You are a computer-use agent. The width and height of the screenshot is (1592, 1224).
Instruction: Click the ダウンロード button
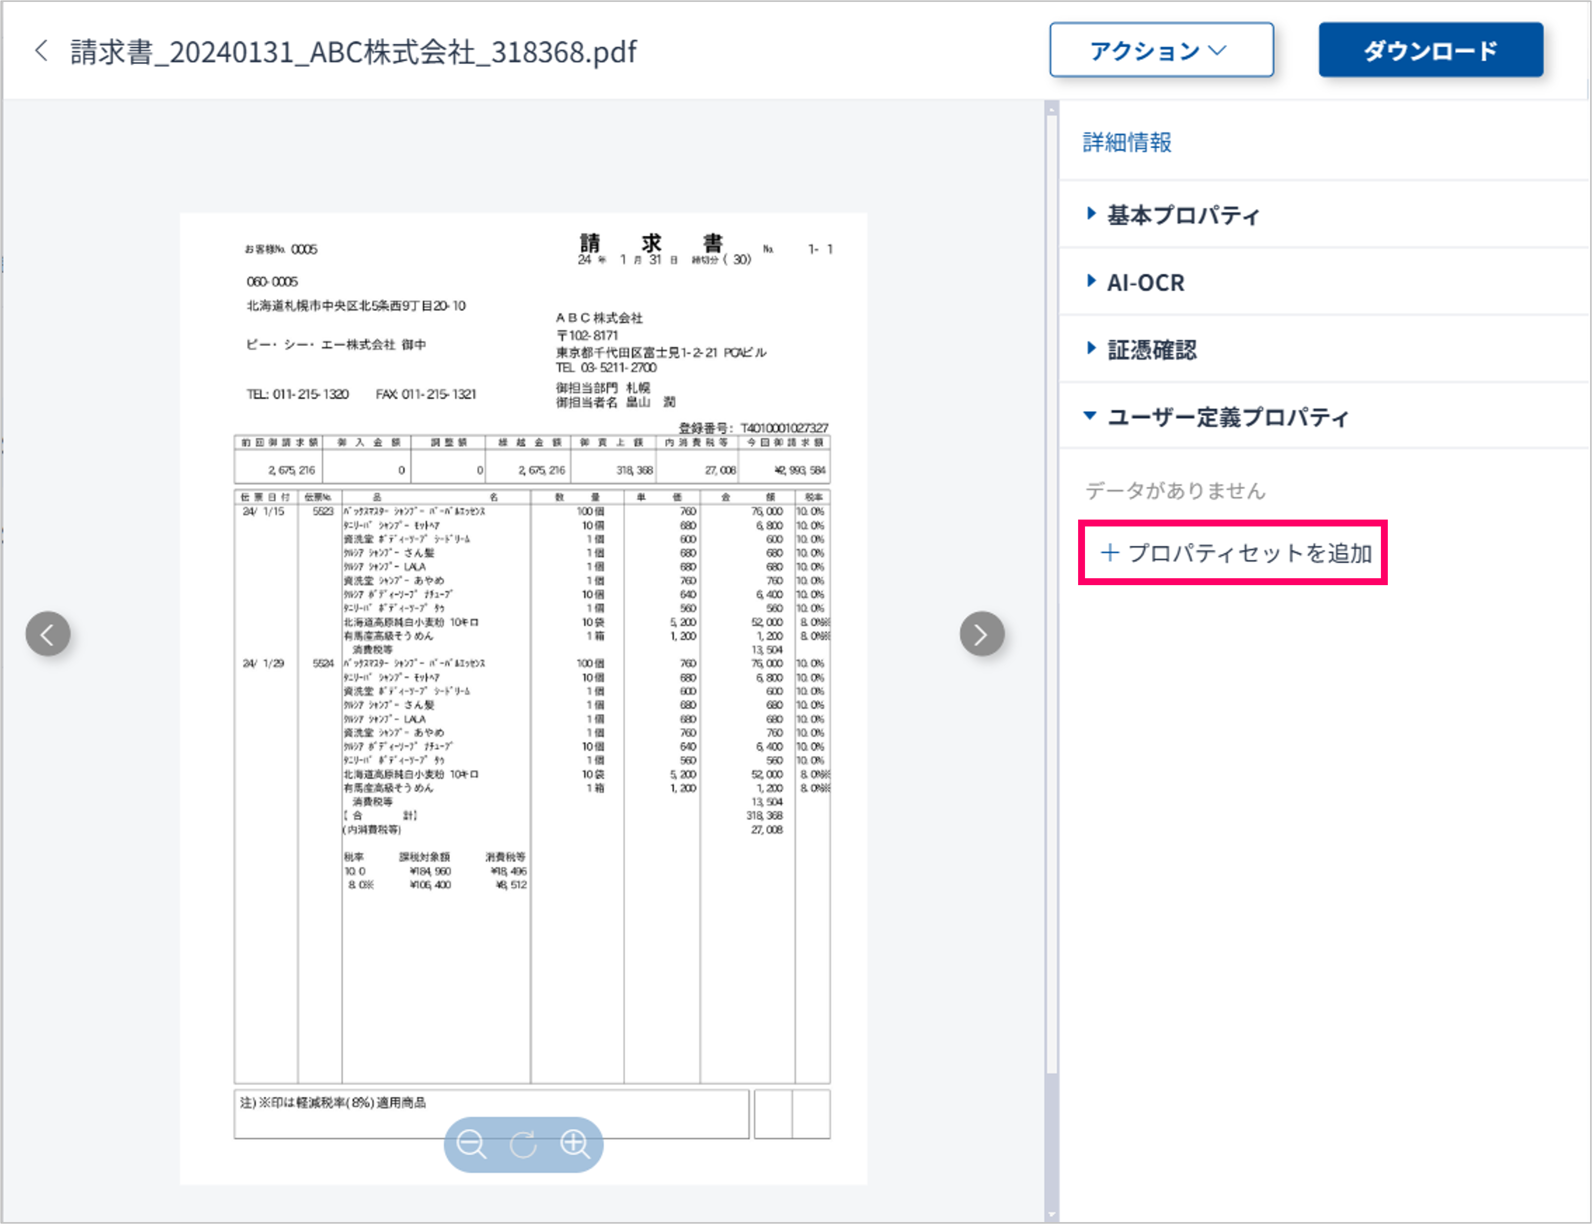pyautogui.click(x=1430, y=50)
